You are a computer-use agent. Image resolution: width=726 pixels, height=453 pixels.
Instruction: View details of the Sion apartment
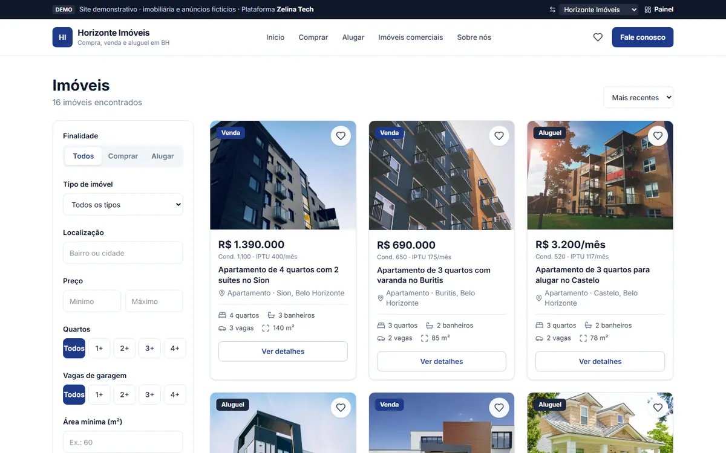click(283, 352)
